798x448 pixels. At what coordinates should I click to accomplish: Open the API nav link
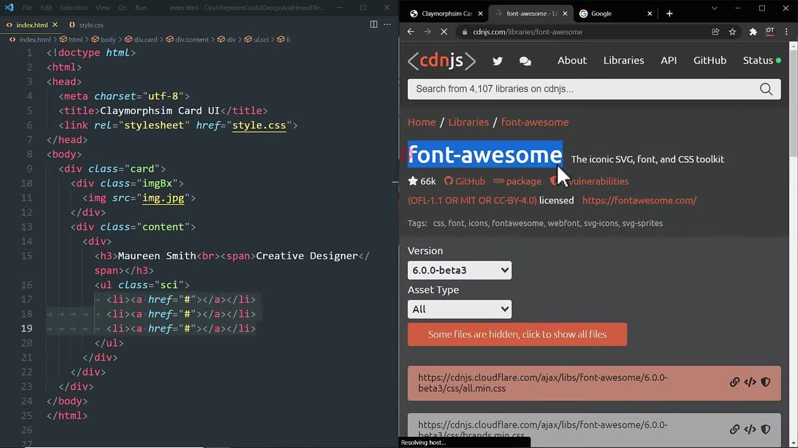[x=668, y=60]
